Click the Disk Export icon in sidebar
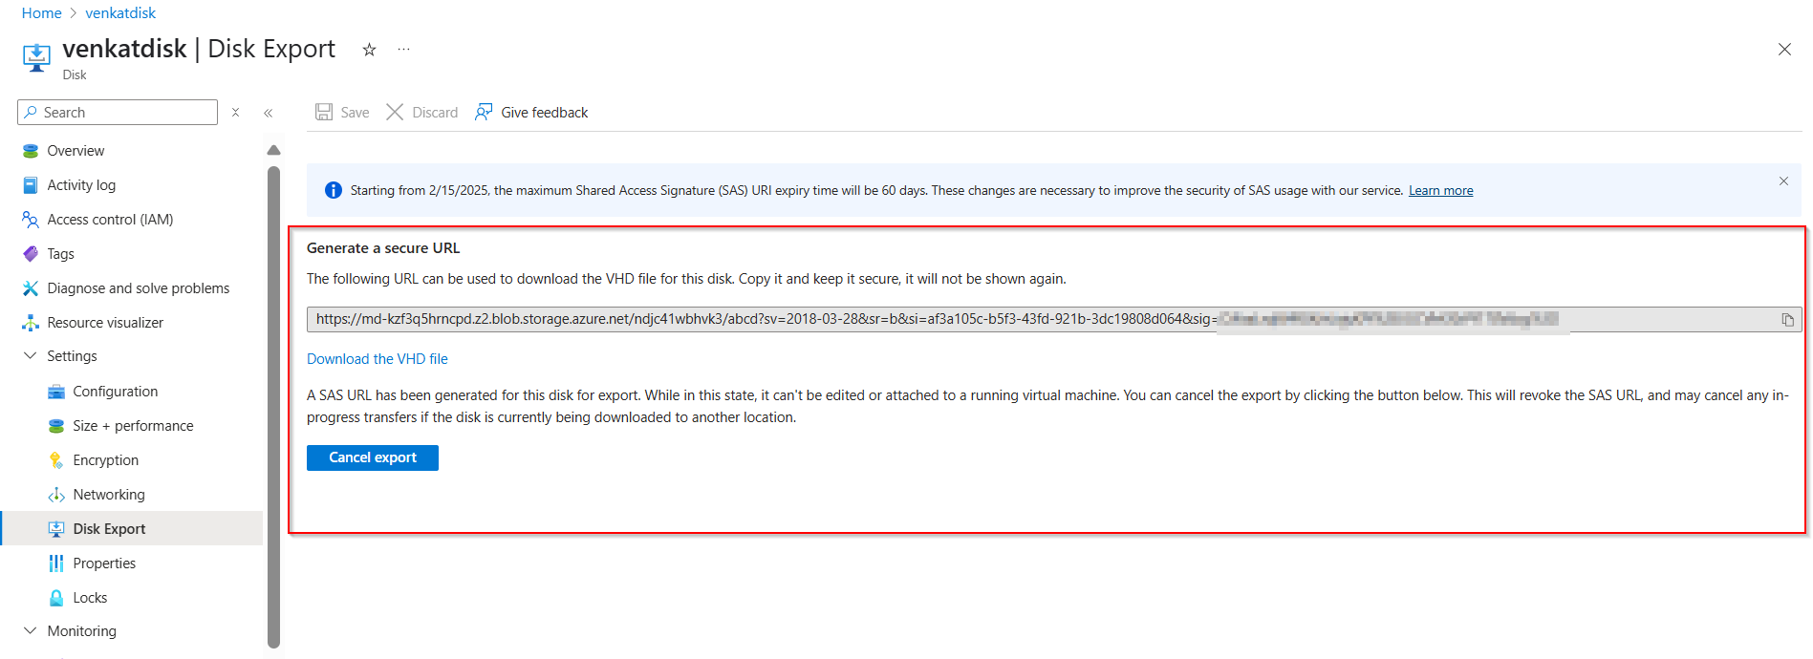Image resolution: width=1813 pixels, height=659 pixels. (56, 529)
